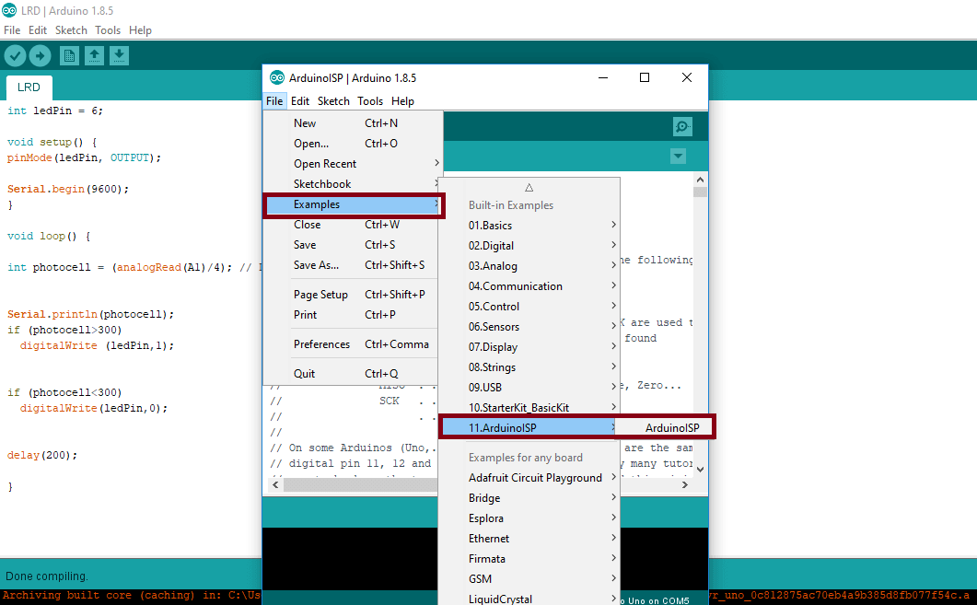Click the Arduino logo in ArduinoISP title bar

276,78
